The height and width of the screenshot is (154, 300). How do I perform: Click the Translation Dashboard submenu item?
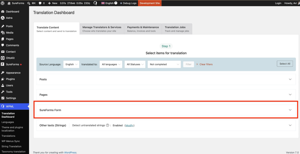coord(8,115)
